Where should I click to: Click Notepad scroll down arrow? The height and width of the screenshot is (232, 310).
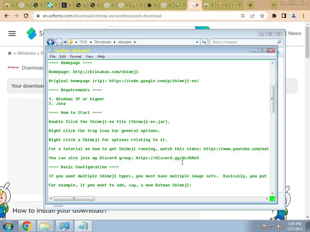(x=272, y=194)
